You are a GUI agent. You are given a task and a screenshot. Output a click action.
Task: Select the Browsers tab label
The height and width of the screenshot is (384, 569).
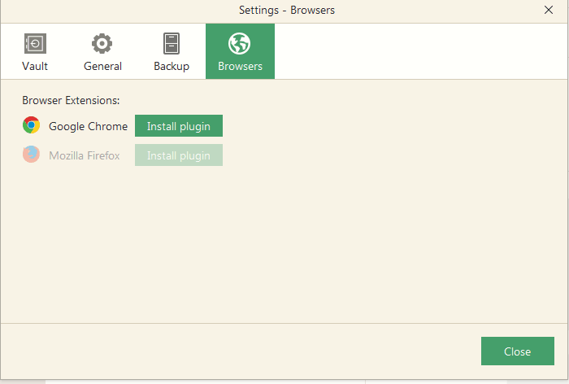coord(241,66)
